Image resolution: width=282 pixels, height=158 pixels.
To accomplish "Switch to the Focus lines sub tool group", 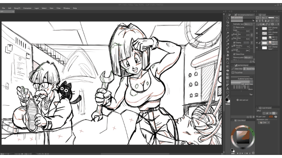I will click(x=237, y=72).
